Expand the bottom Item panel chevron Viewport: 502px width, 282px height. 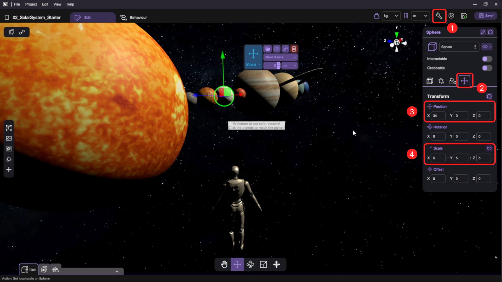coord(117,272)
